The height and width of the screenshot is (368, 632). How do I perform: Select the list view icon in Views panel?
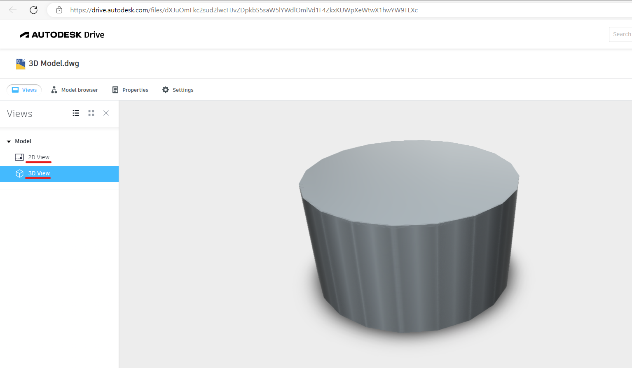point(76,113)
